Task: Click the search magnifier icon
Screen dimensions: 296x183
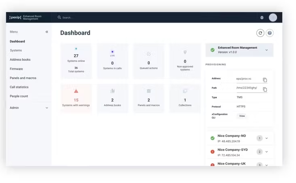Action: click(x=59, y=17)
